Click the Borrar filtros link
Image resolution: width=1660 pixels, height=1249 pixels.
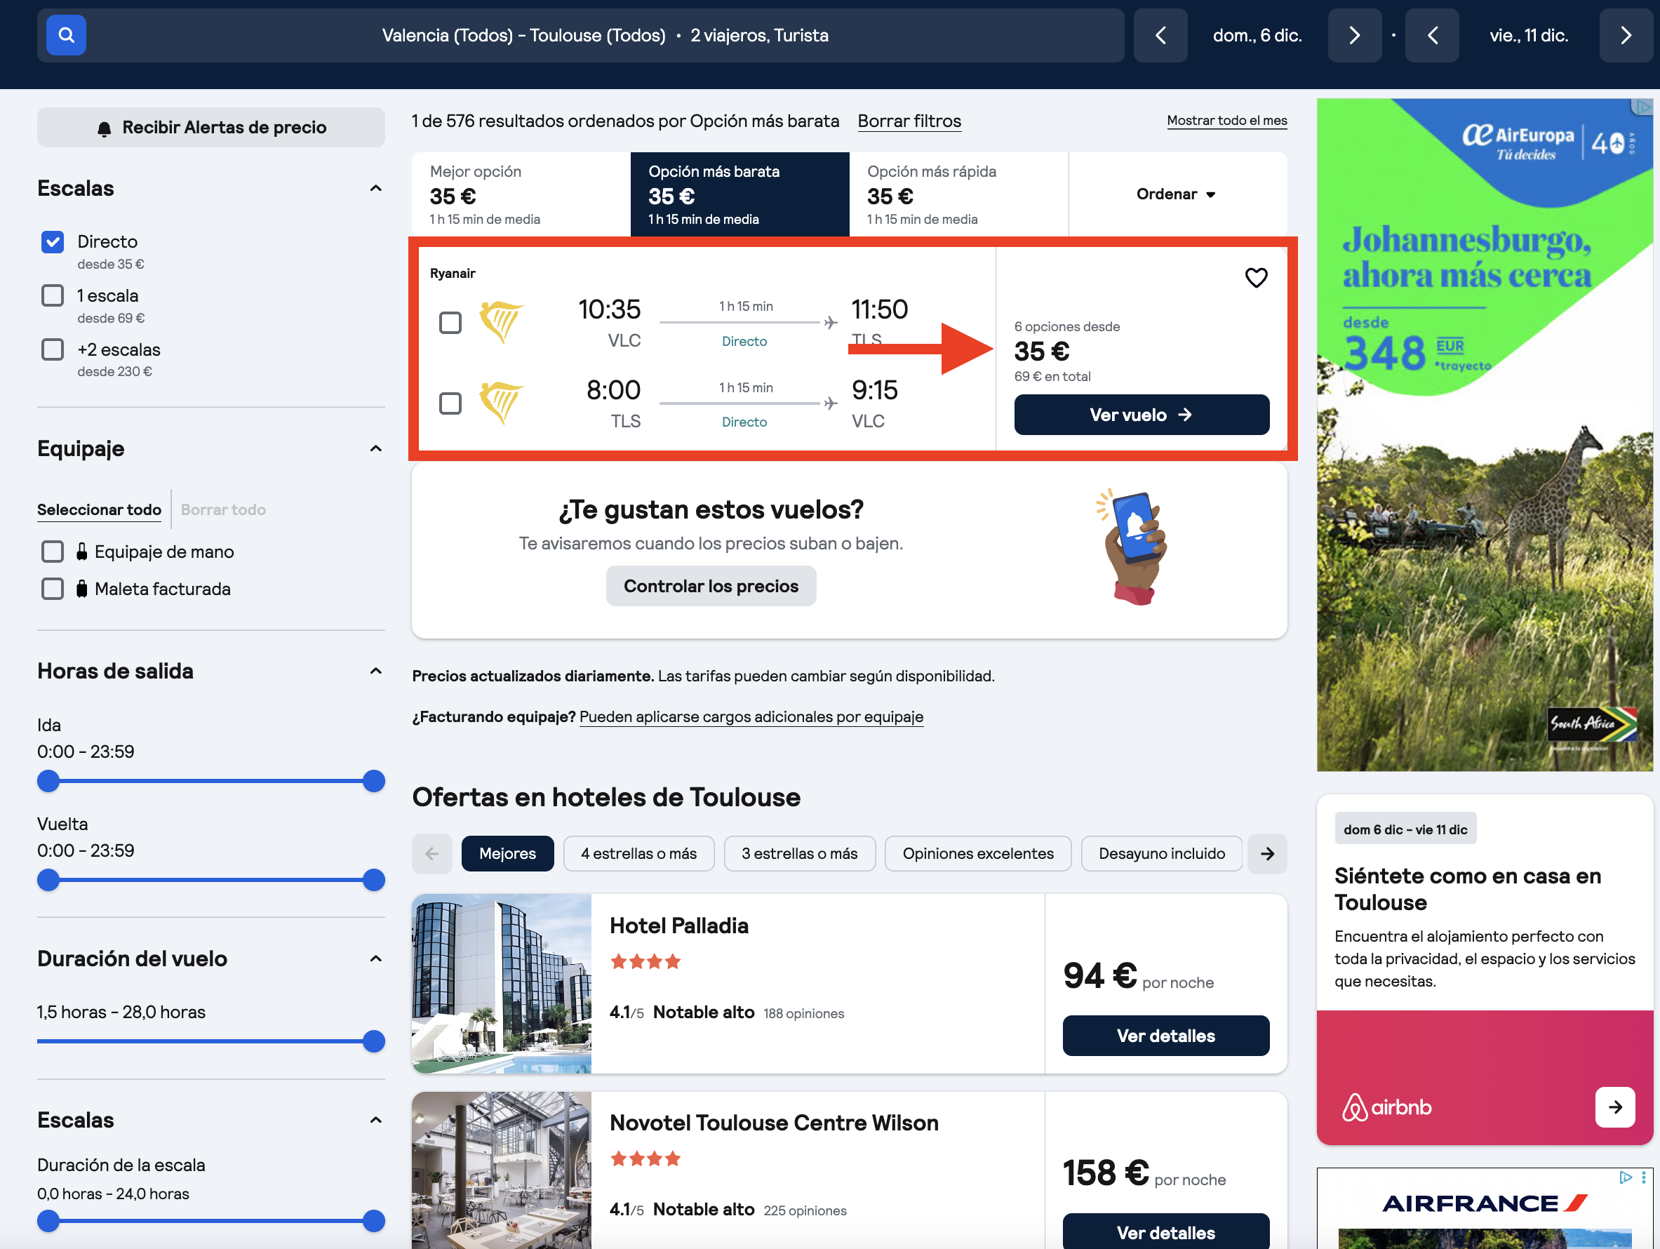coord(909,121)
